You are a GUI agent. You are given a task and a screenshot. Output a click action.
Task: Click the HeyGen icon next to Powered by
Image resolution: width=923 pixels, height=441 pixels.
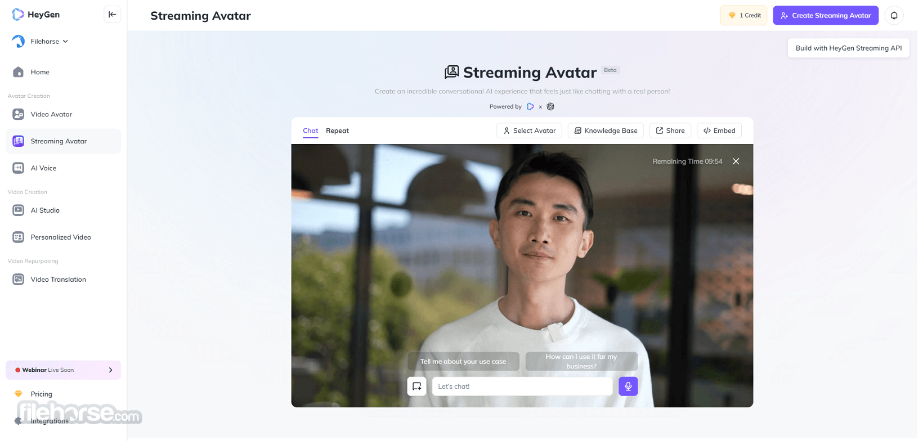pyautogui.click(x=530, y=107)
